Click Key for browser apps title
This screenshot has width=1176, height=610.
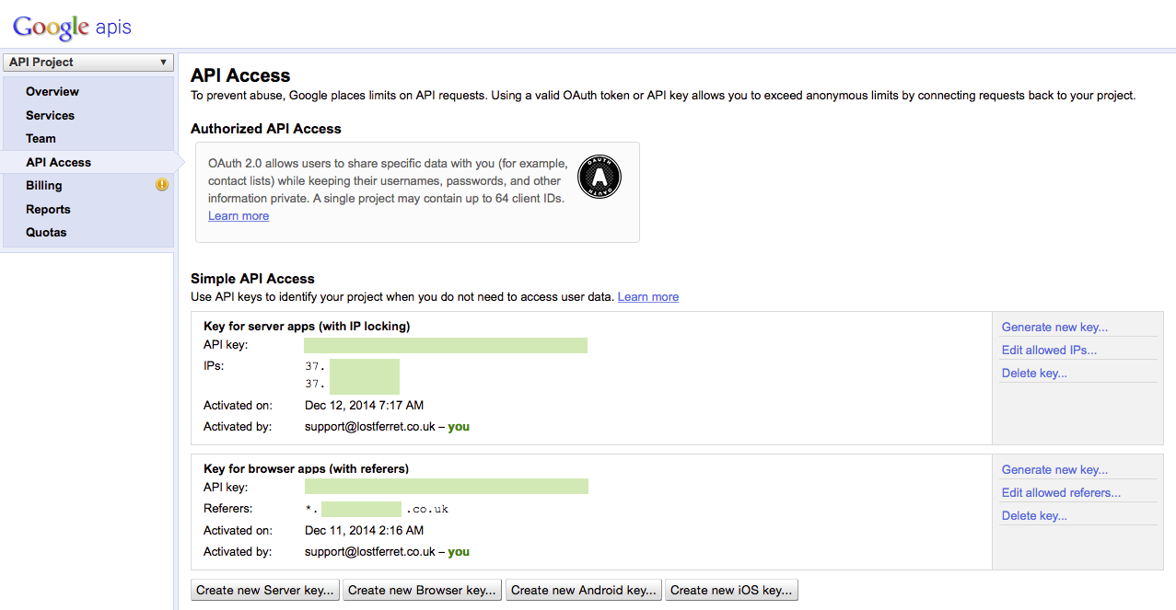pyautogui.click(x=306, y=468)
